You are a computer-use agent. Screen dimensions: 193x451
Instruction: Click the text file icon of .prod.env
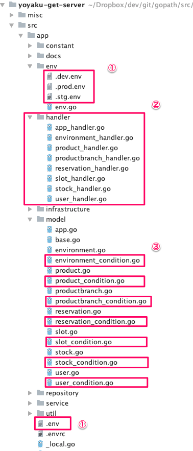pos(50,87)
